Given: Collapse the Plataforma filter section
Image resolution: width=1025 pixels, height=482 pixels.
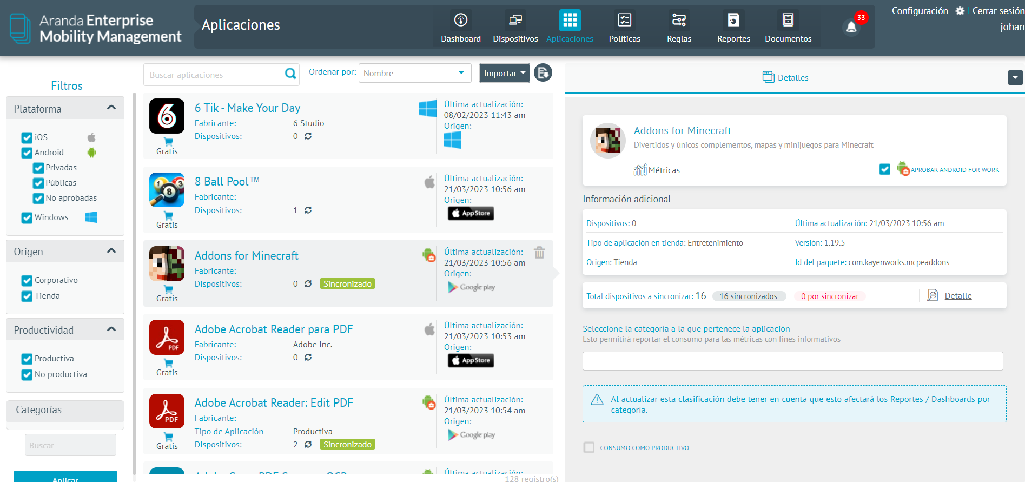Looking at the screenshot, I should click(111, 108).
